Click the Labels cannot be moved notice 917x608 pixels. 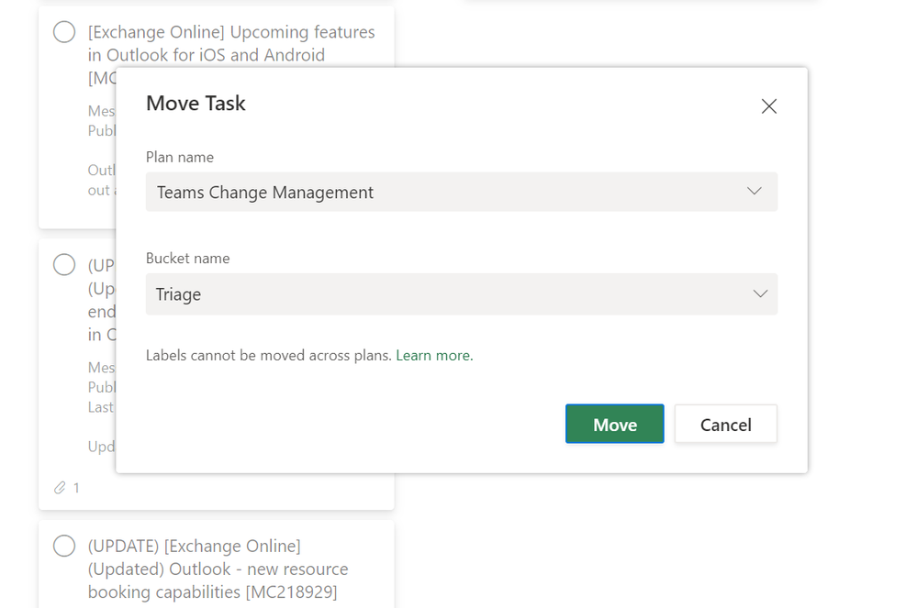pyautogui.click(x=268, y=355)
